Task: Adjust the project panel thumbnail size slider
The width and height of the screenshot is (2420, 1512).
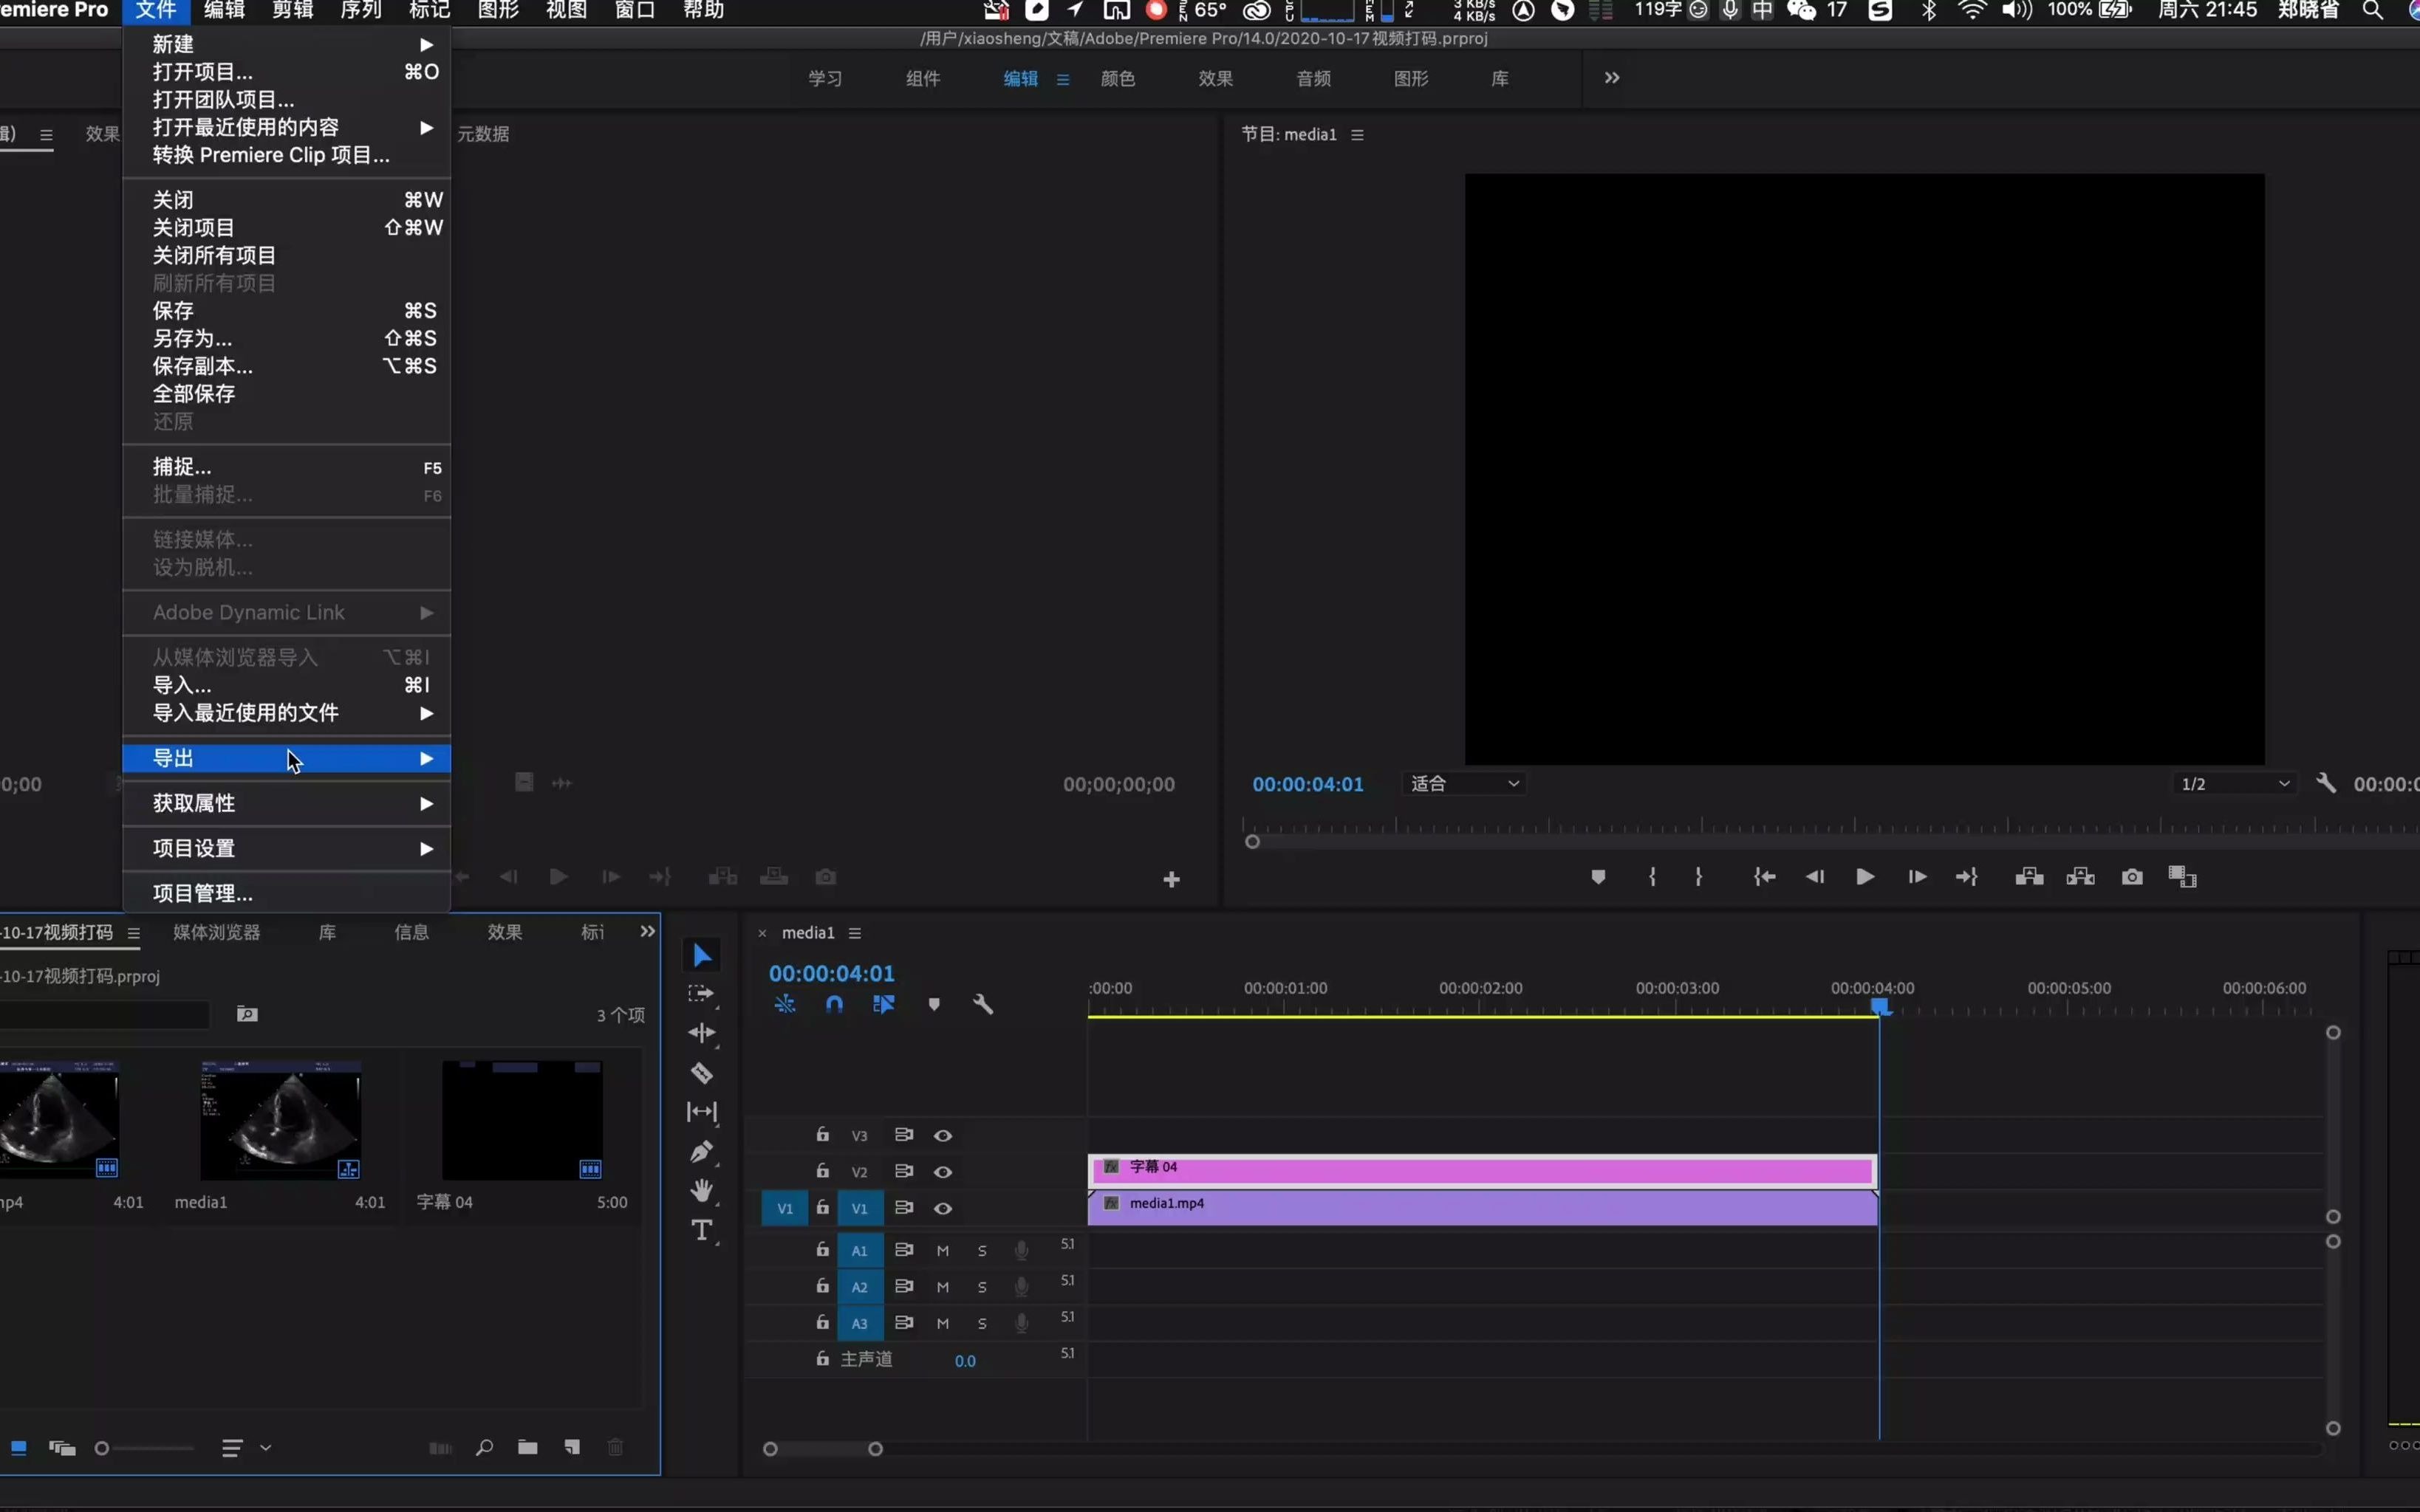Action: tap(103, 1448)
